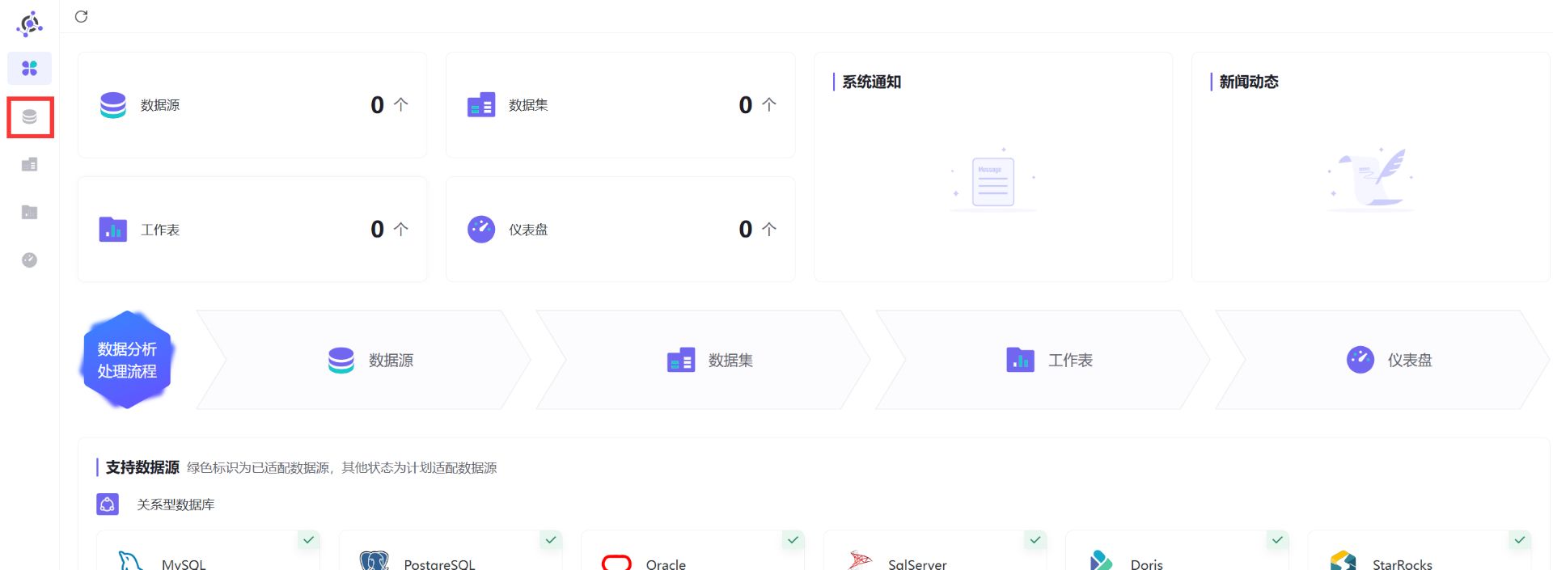Select the Oracle data source card

click(692, 551)
